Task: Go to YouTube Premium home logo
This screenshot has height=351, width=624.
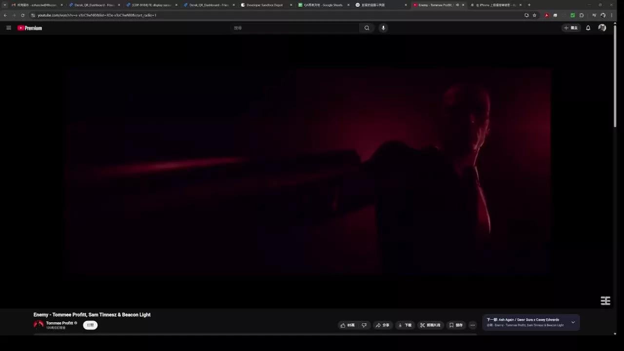Action: pyautogui.click(x=30, y=28)
